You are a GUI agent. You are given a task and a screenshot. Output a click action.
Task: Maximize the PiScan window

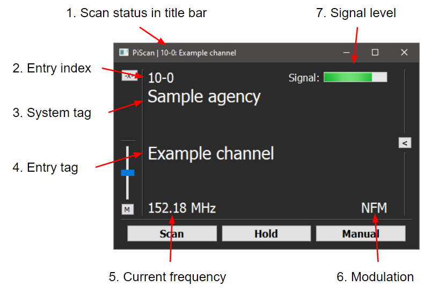(x=375, y=53)
